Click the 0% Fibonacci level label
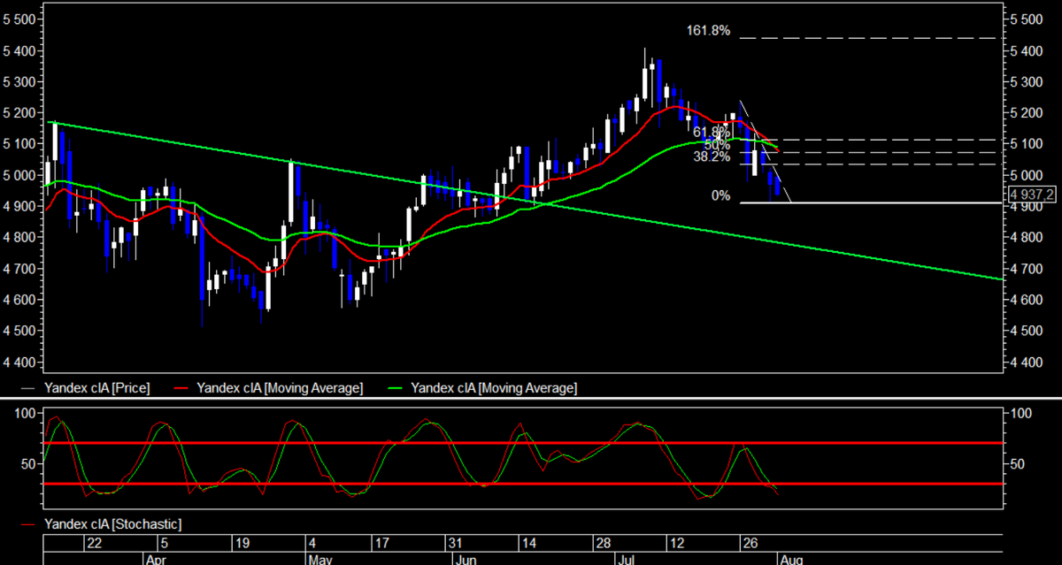 tap(721, 195)
